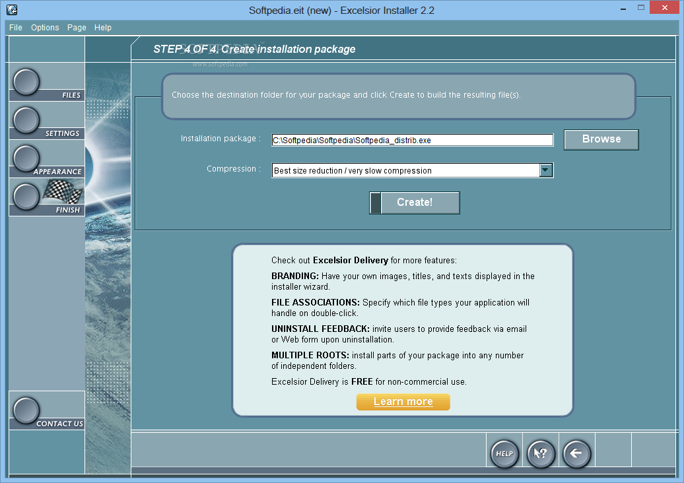Open the Page menu
Viewport: 684px width, 483px height.
point(77,28)
